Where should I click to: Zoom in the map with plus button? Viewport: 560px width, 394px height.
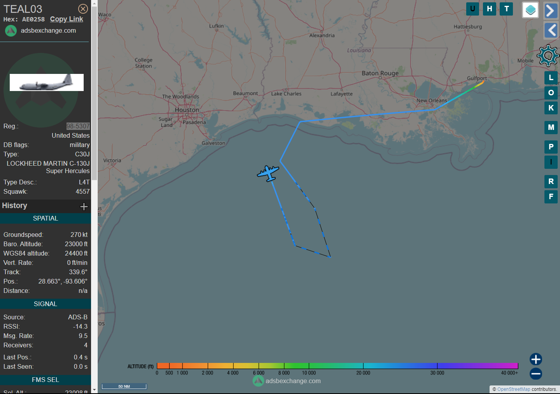pyautogui.click(x=536, y=359)
